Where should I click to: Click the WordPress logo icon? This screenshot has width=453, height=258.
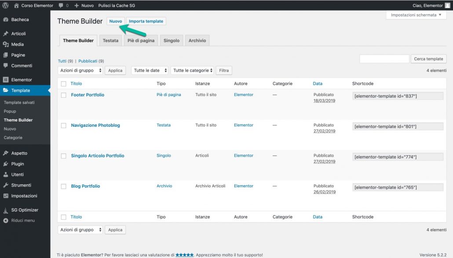(5, 5)
